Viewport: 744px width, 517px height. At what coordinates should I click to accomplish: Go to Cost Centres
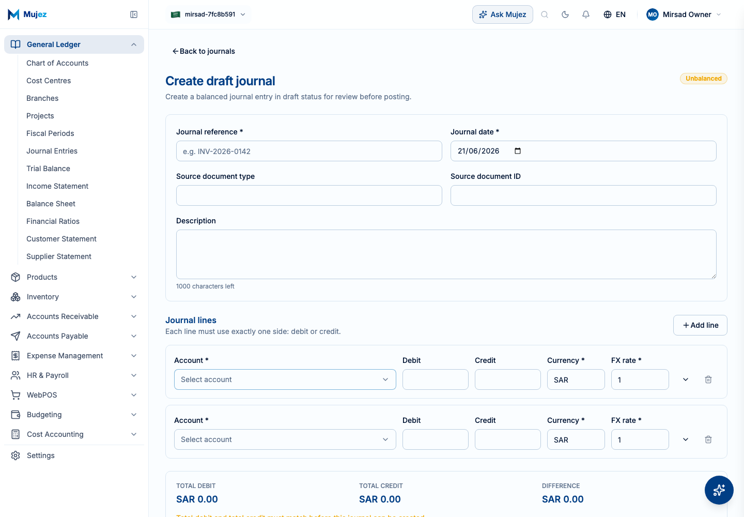click(x=49, y=81)
